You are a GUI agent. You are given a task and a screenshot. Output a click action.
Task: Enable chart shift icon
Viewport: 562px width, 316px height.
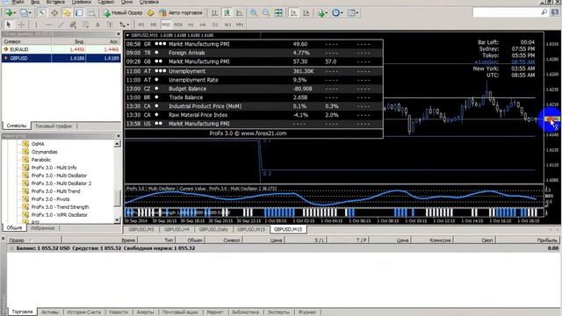tap(306, 13)
